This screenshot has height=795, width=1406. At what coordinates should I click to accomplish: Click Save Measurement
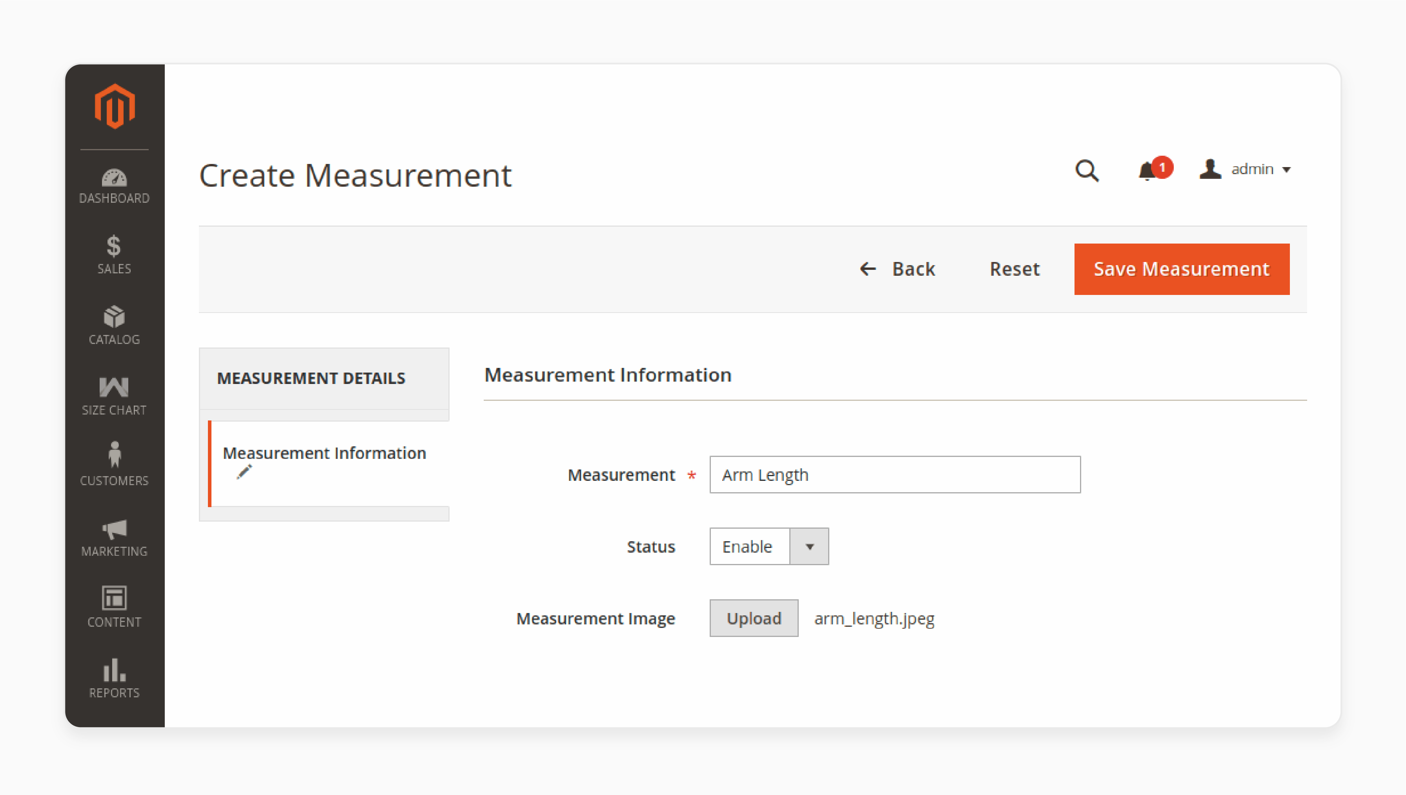pyautogui.click(x=1182, y=269)
